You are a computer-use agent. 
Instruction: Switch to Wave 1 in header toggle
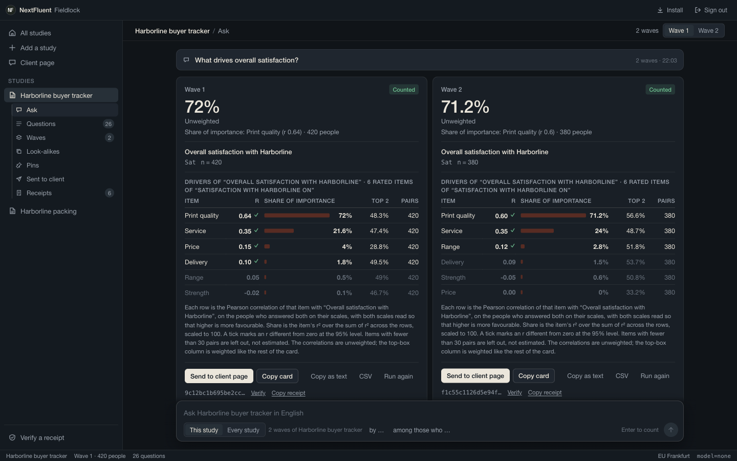click(x=678, y=31)
